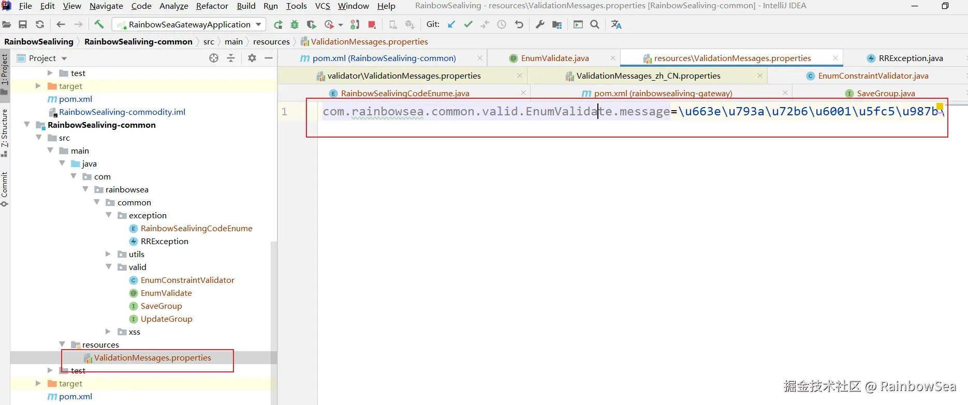This screenshot has height=405, width=968.
Task: Commit changes with the green Git checkmark
Action: 468,24
